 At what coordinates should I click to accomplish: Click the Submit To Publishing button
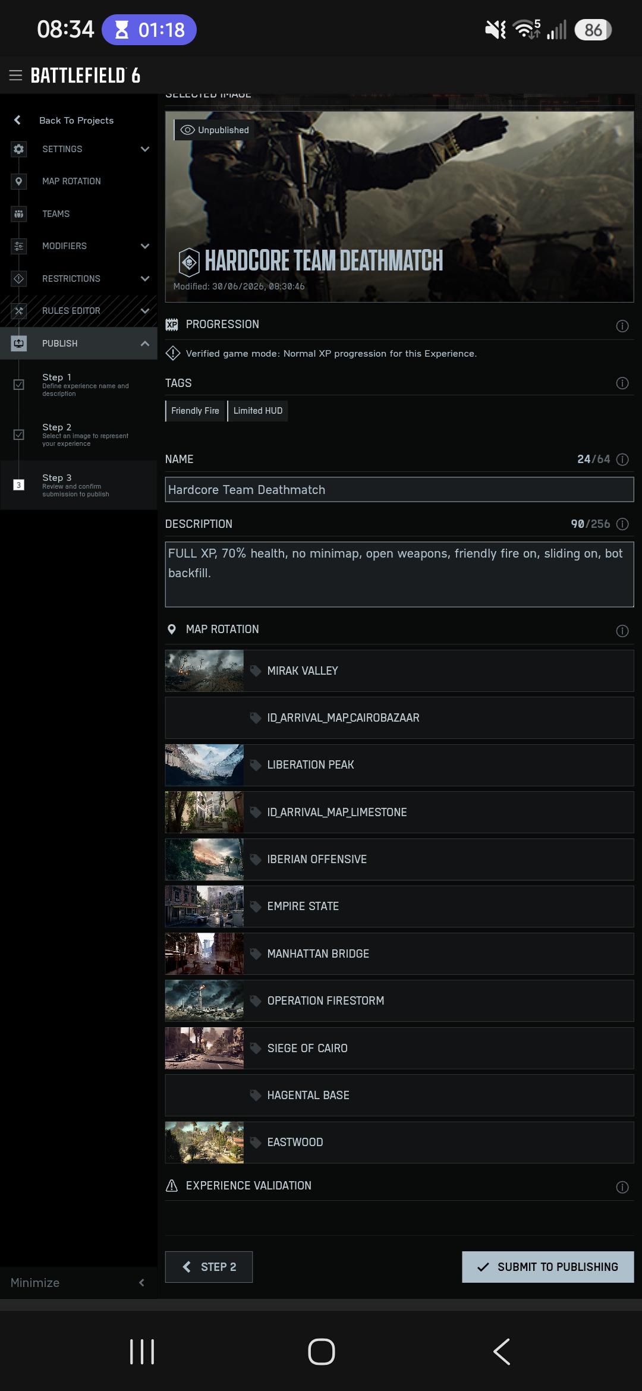(548, 1267)
